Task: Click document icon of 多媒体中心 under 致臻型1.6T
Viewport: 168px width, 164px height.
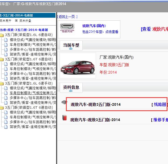Action: (x=6, y=122)
